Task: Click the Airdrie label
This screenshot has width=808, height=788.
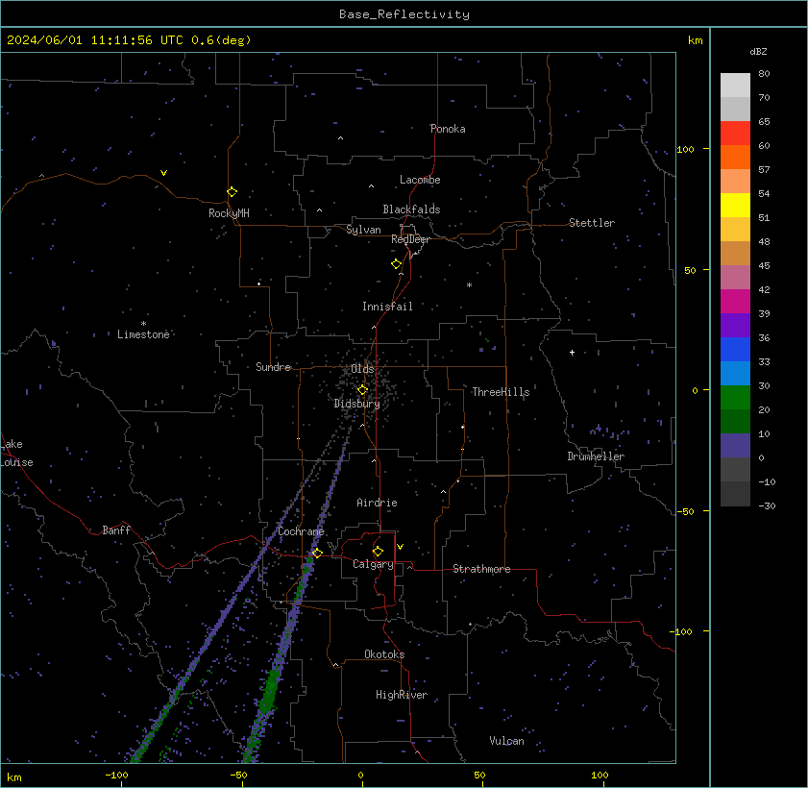Action: pyautogui.click(x=377, y=503)
